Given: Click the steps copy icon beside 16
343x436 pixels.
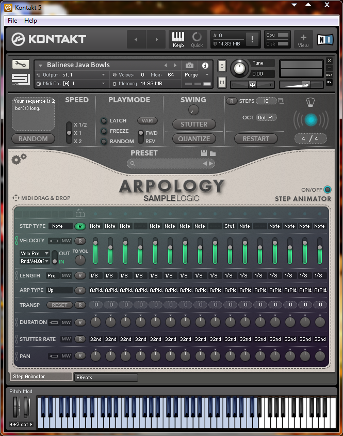Looking at the screenshot, I should pos(281,101).
